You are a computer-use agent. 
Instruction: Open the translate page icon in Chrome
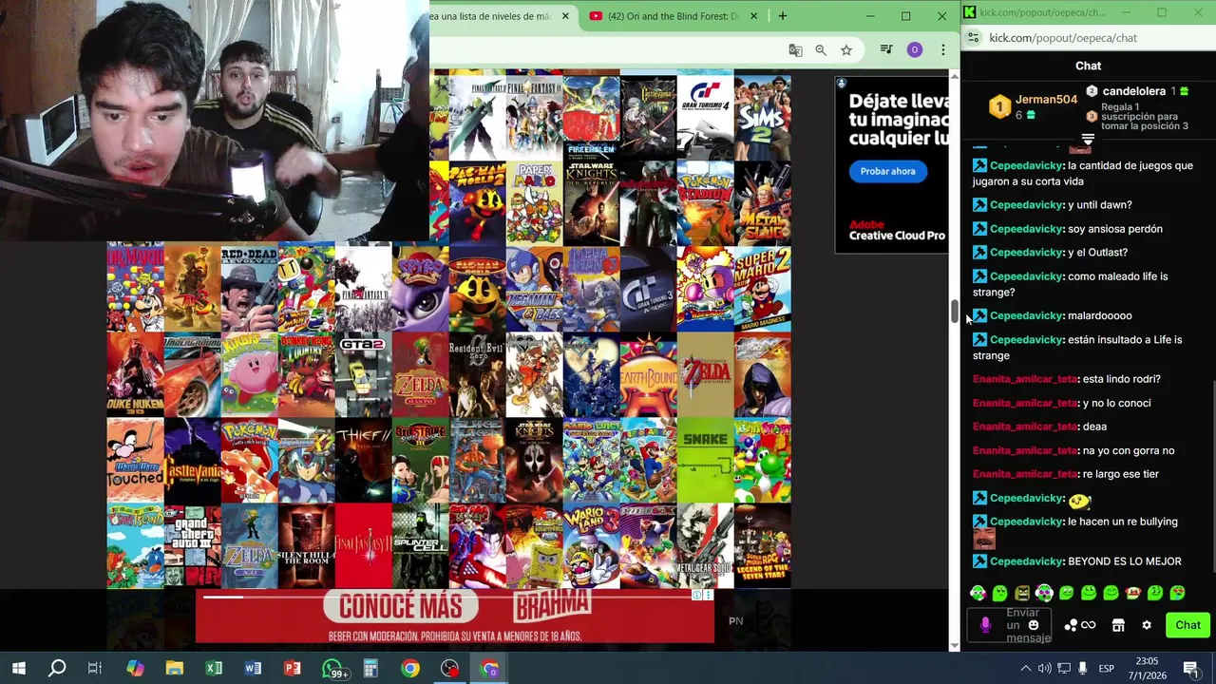pos(795,50)
